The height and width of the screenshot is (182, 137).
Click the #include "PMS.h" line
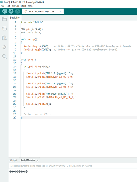click(32, 22)
